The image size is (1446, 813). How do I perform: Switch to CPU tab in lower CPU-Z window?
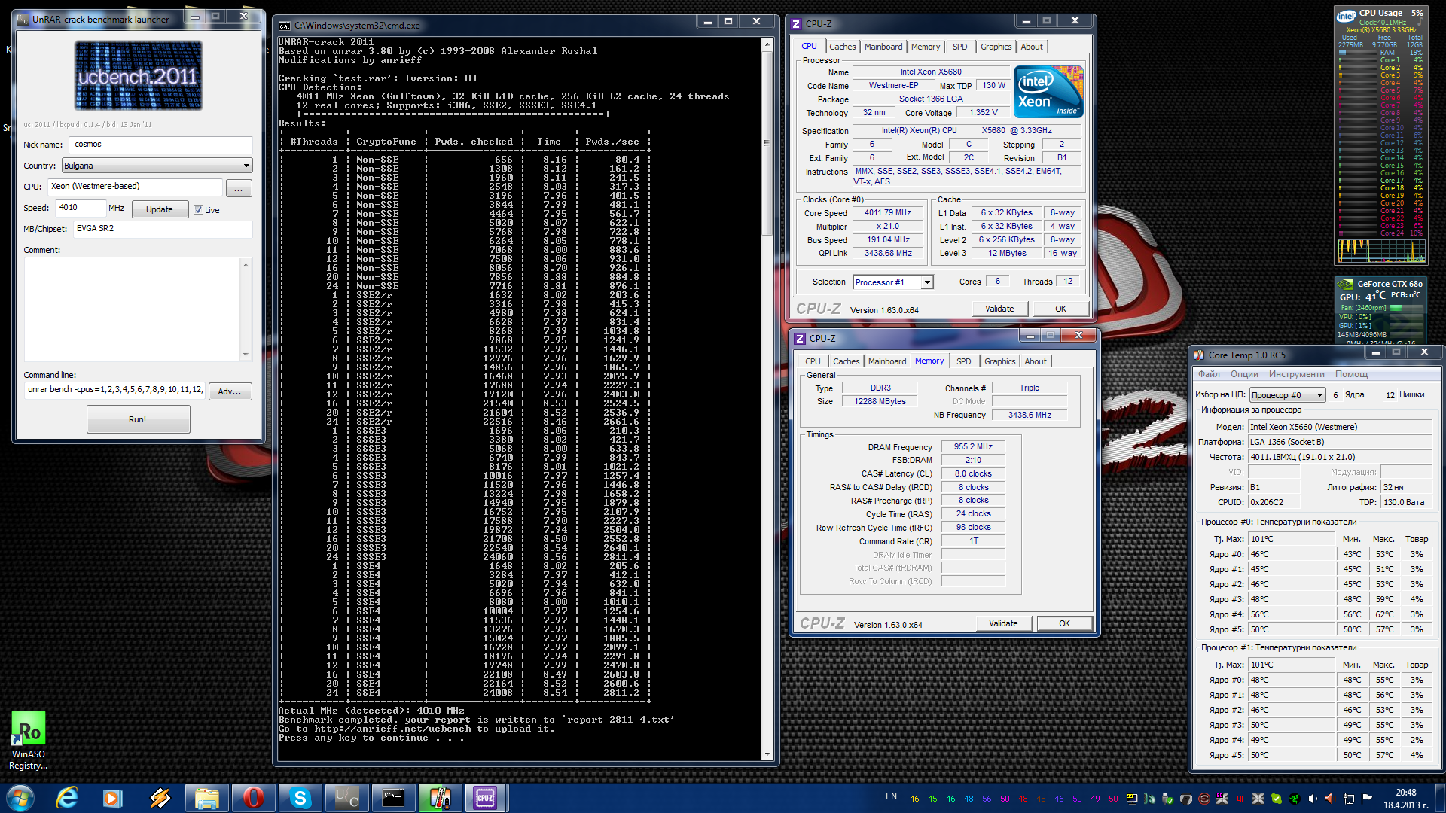click(x=813, y=361)
